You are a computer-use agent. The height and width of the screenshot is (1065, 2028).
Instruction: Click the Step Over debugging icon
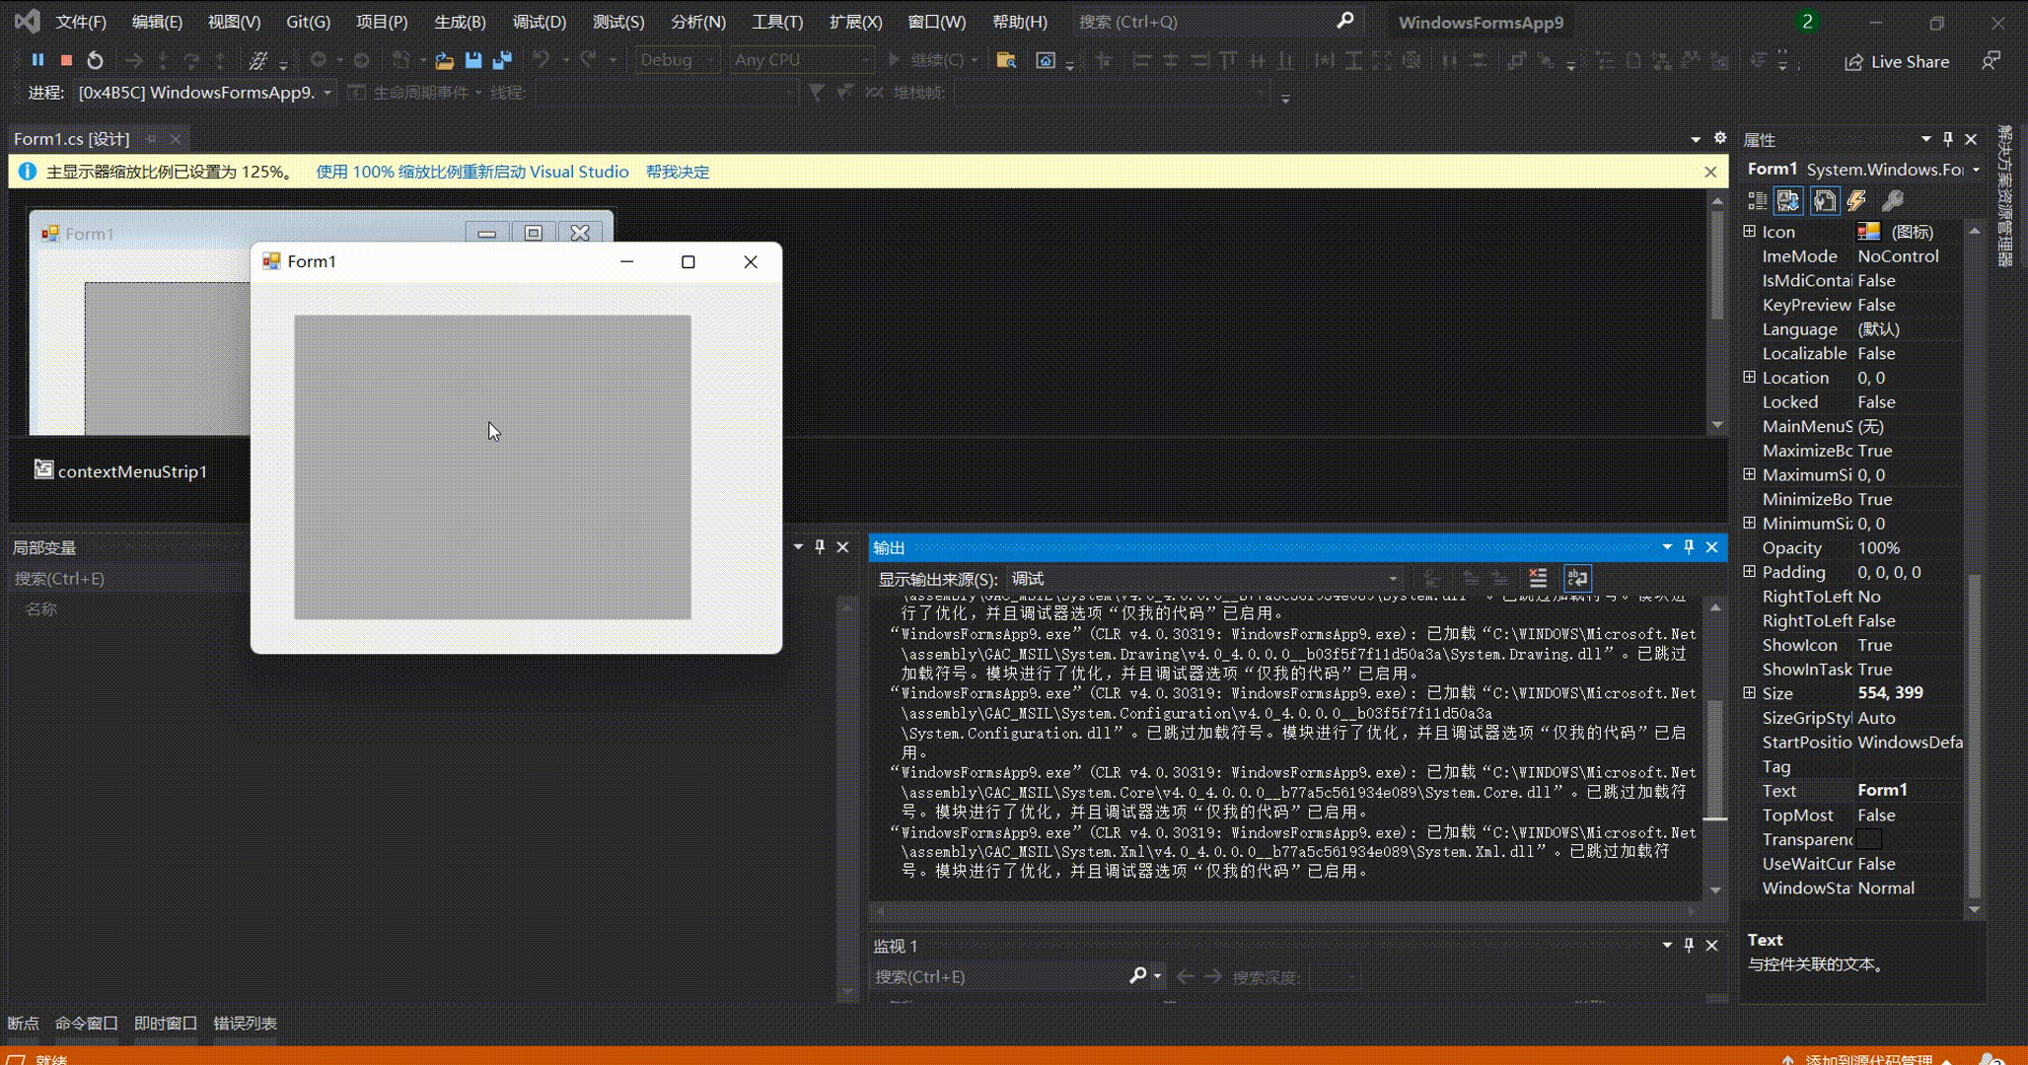click(191, 60)
